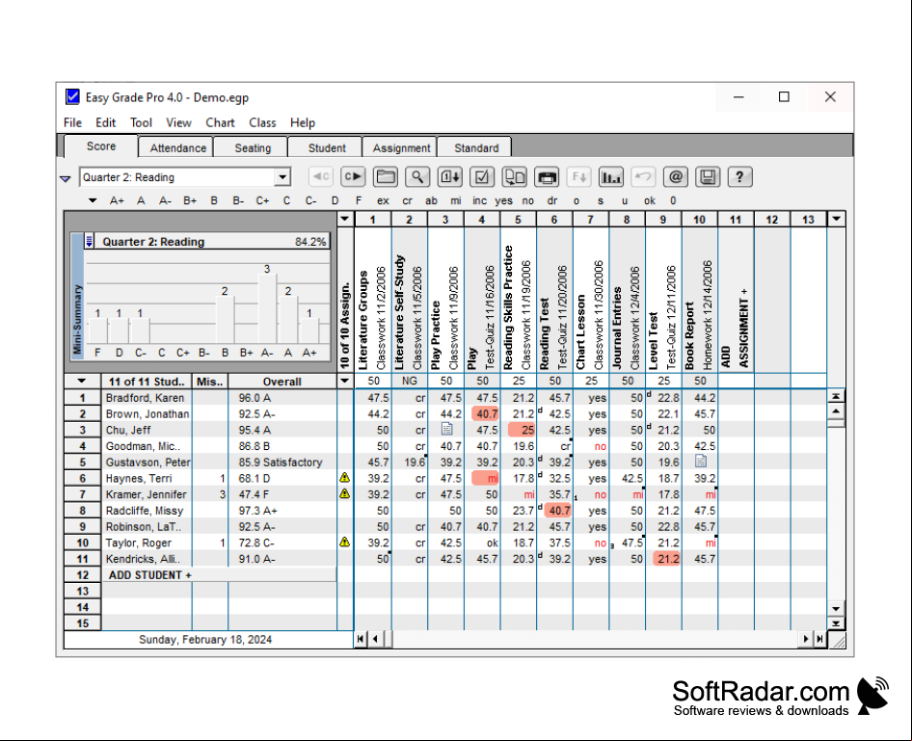Open the dropdown arrow right of the Overall header
Screen dimensions: 912x741
point(345,382)
